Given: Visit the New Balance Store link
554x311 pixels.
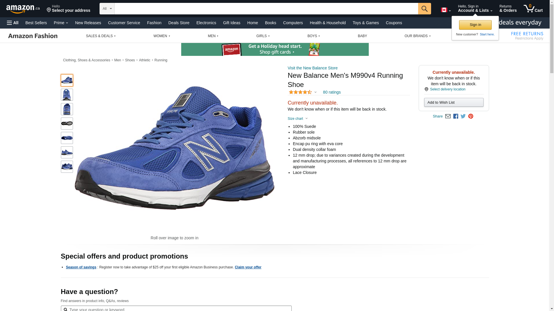Looking at the screenshot, I should pyautogui.click(x=312, y=68).
